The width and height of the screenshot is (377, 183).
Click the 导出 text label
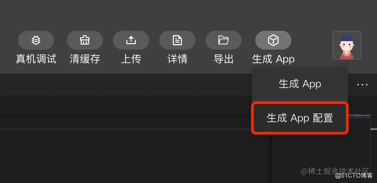[x=224, y=59]
